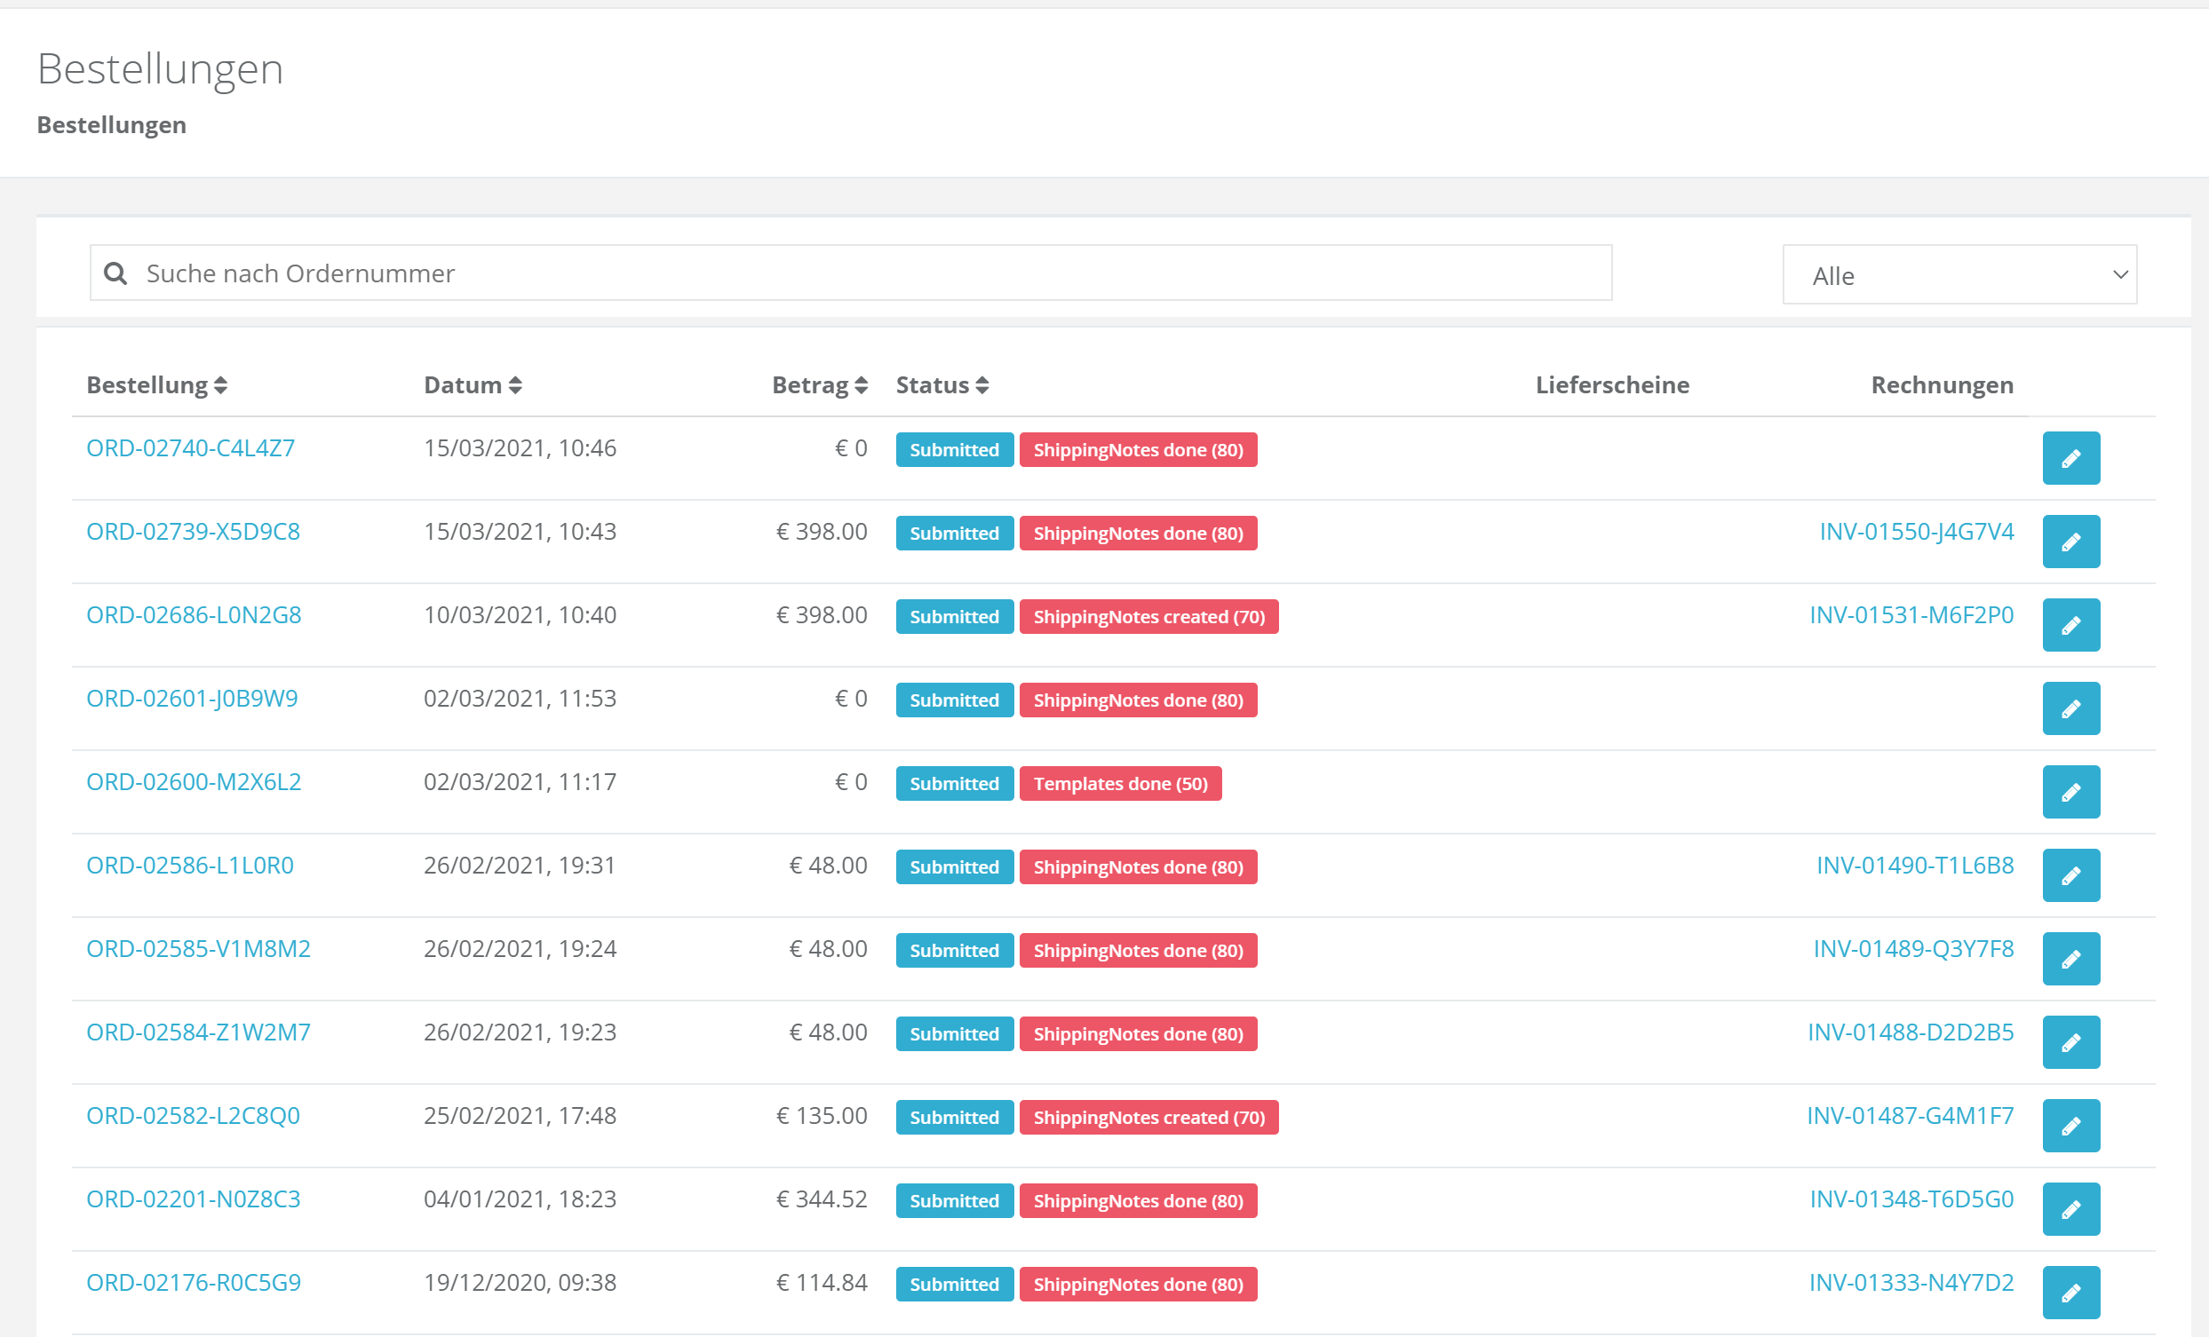Open order ORD-02601-J0B9W9
Image resolution: width=2209 pixels, height=1337 pixels.
point(192,698)
